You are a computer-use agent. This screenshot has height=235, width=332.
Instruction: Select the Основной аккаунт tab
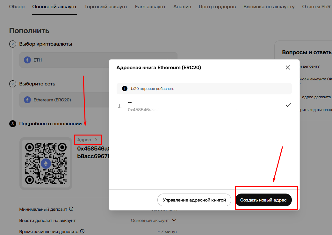pyautogui.click(x=54, y=7)
